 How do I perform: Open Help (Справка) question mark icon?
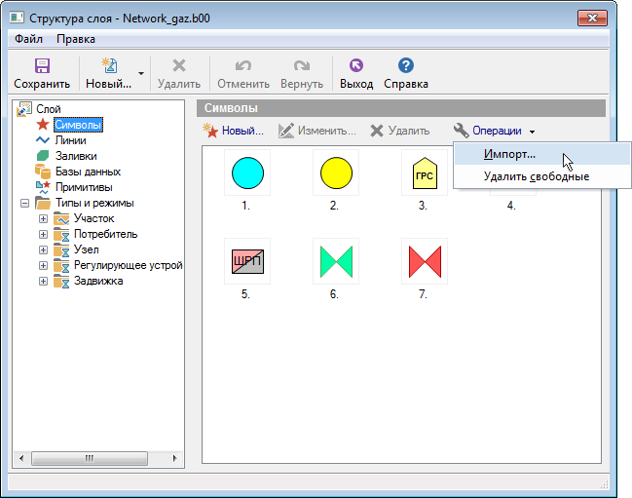click(406, 66)
